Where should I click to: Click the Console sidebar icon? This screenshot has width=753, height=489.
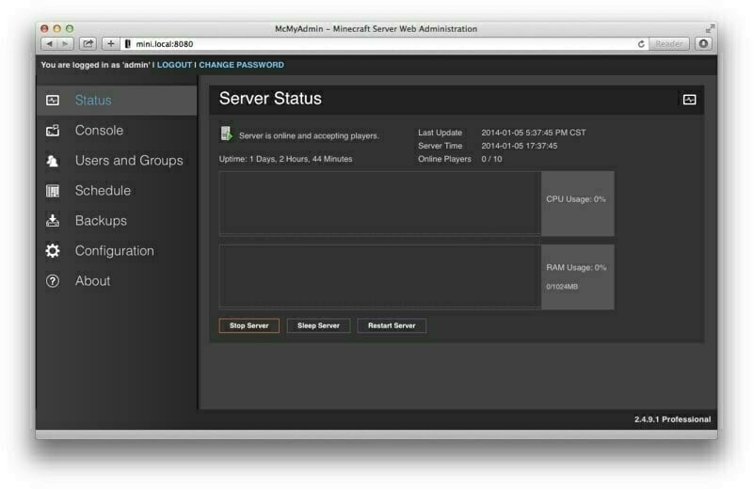pos(53,131)
